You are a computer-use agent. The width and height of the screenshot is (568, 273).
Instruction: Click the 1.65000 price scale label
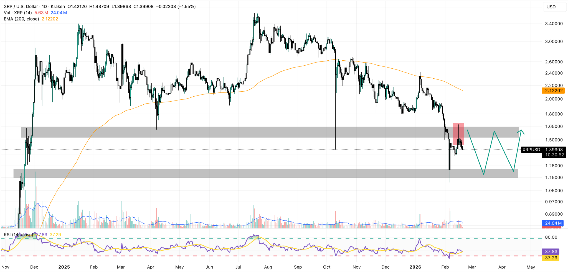[x=554, y=127]
